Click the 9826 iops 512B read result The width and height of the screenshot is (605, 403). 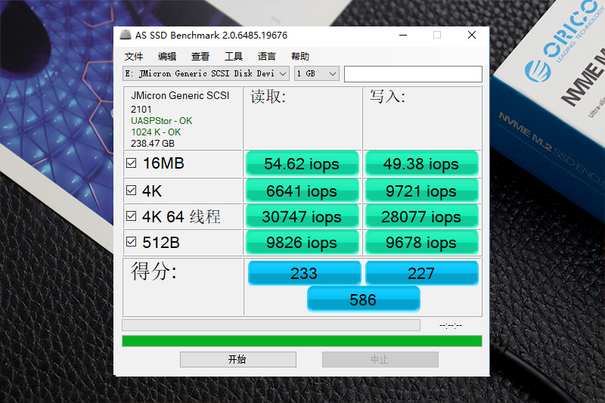pos(302,242)
